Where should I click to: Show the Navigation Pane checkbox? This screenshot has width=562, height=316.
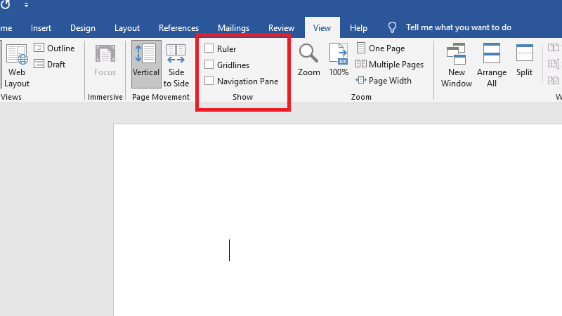coord(209,81)
